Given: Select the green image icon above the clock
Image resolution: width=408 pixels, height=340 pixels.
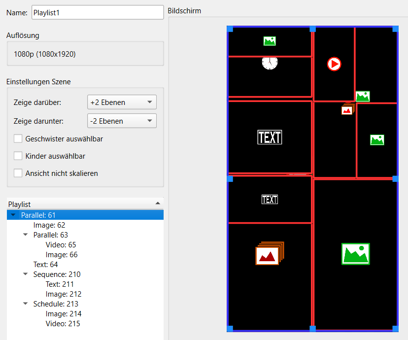Looking at the screenshot, I should [270, 41].
